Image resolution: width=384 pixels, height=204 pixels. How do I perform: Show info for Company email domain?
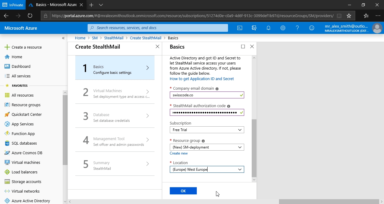pos(217,89)
